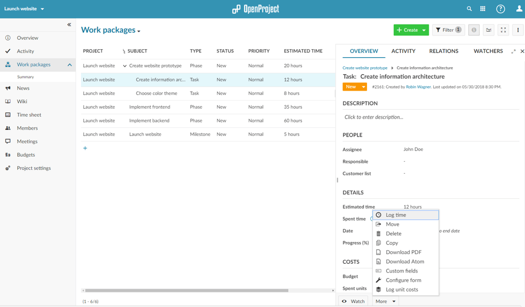Click the Overview sidebar icon
This screenshot has width=525, height=307.
[x=8, y=38]
